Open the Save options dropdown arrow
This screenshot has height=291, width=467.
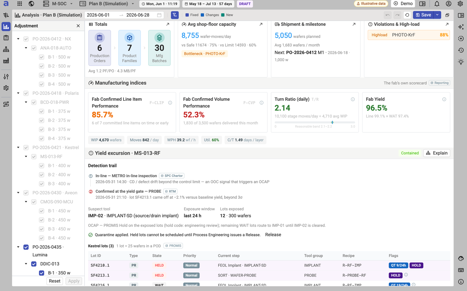[x=437, y=15]
